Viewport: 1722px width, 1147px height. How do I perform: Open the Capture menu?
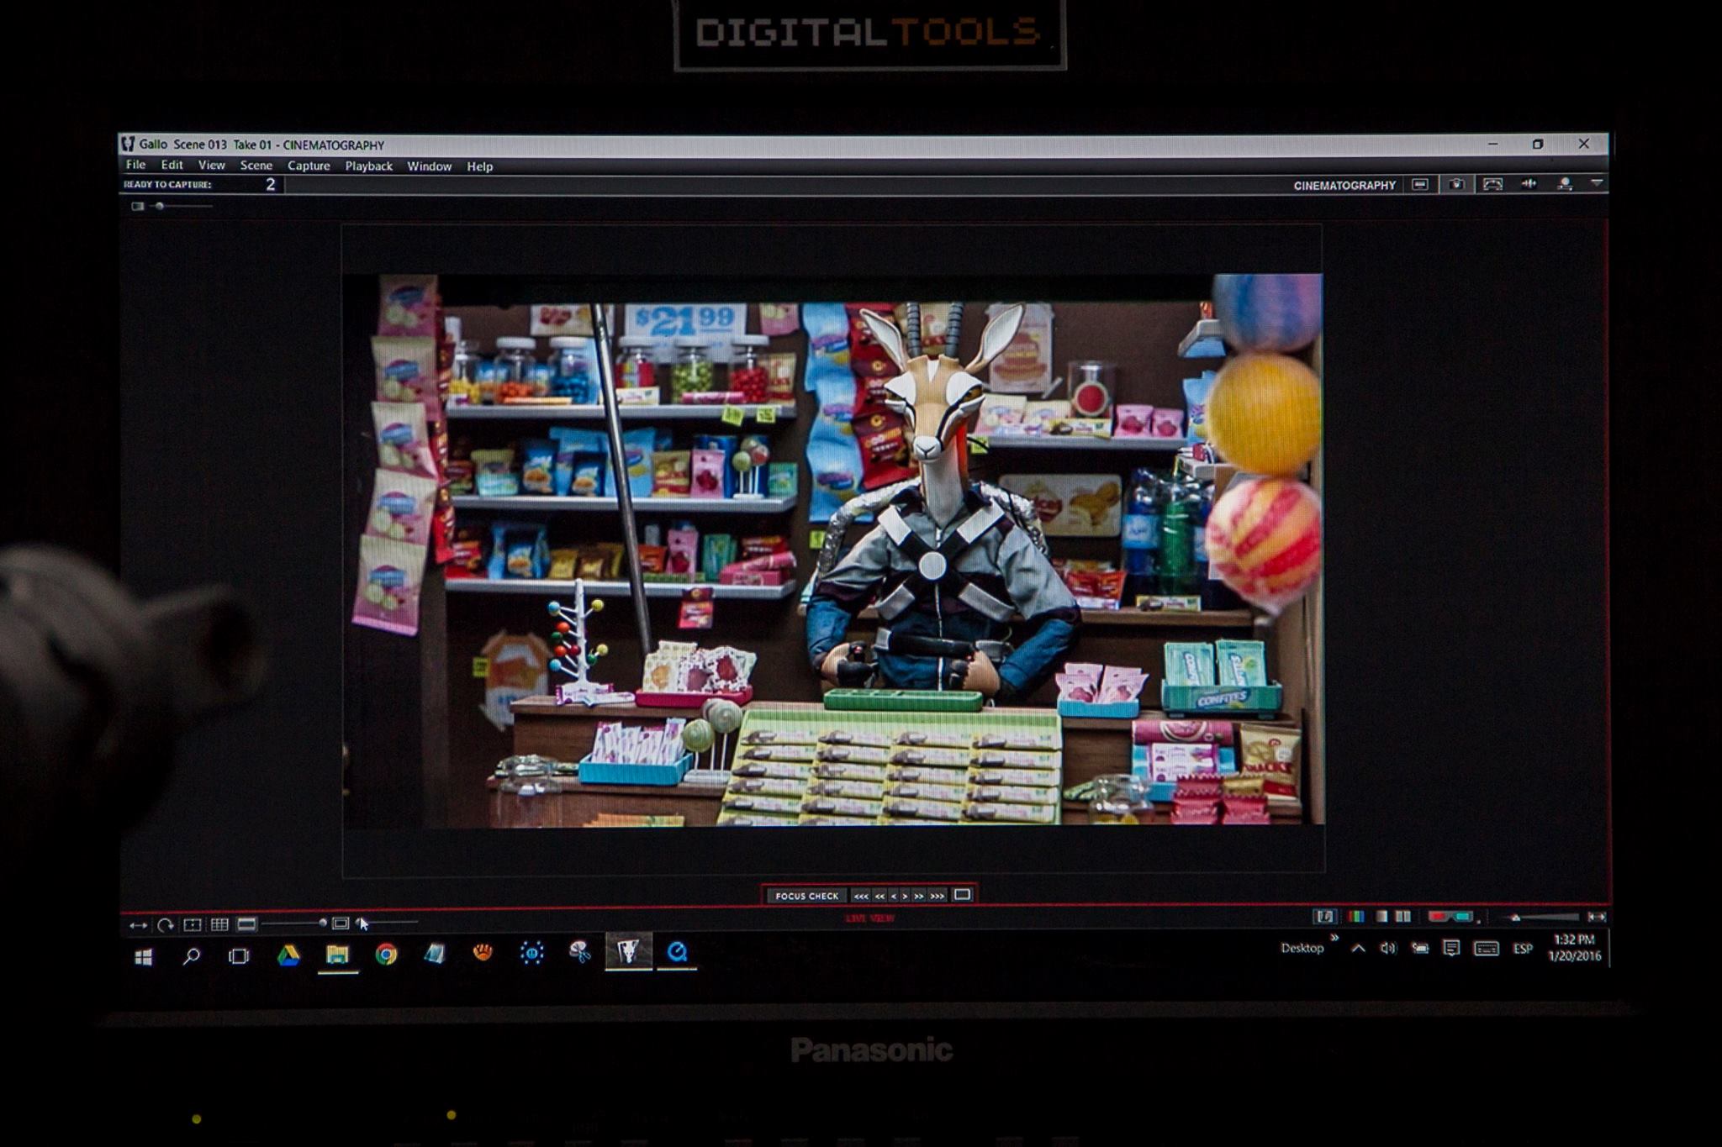point(309,166)
